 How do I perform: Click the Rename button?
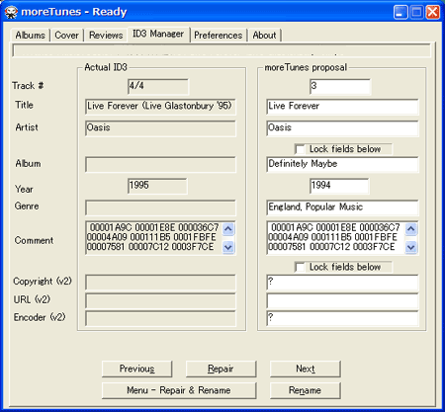coord(306,390)
